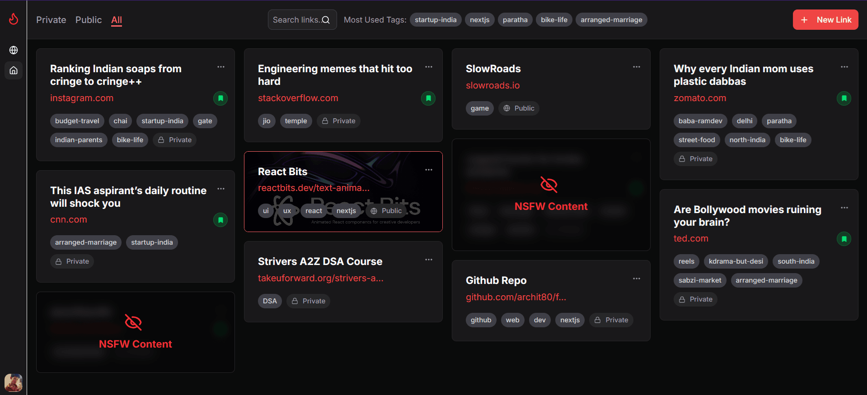Screen dimensions: 867x395
Task: Open the slowroads.io link
Action: point(492,85)
